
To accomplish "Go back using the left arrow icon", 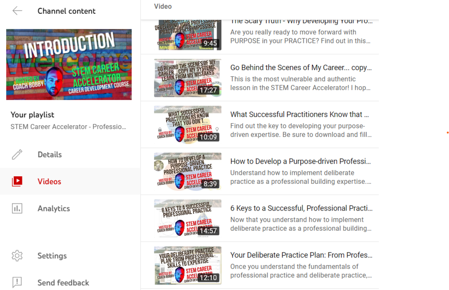I will 17,11.
